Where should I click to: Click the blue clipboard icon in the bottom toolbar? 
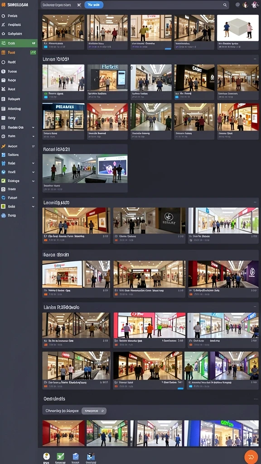click(x=76, y=456)
